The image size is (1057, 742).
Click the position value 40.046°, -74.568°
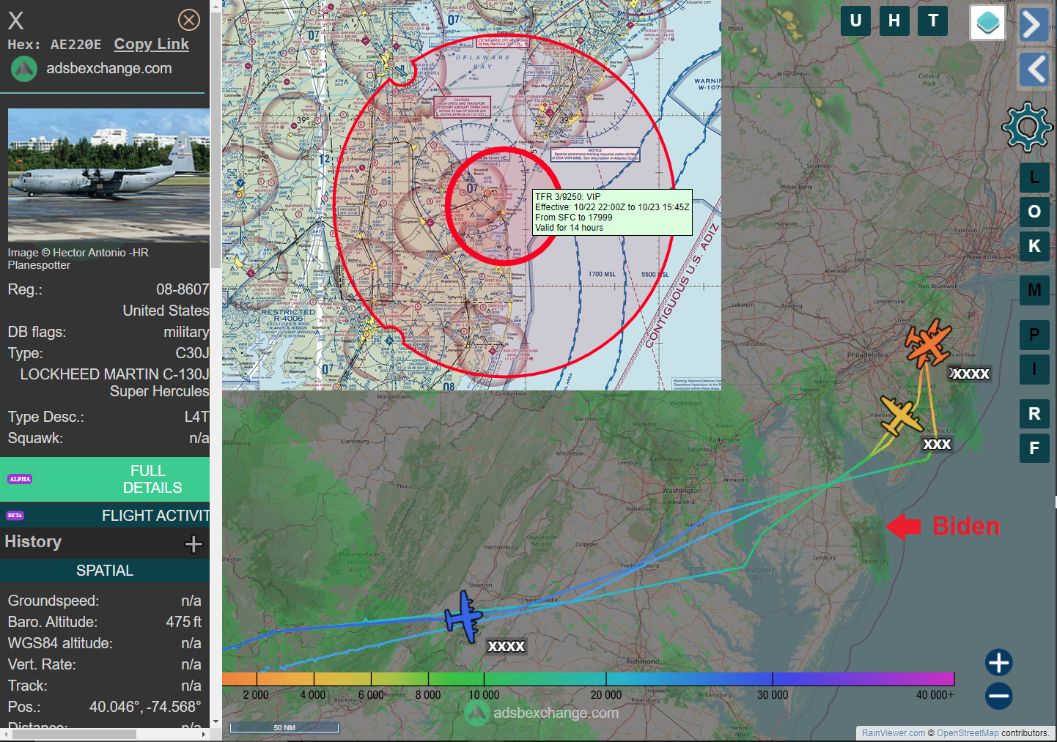[145, 707]
